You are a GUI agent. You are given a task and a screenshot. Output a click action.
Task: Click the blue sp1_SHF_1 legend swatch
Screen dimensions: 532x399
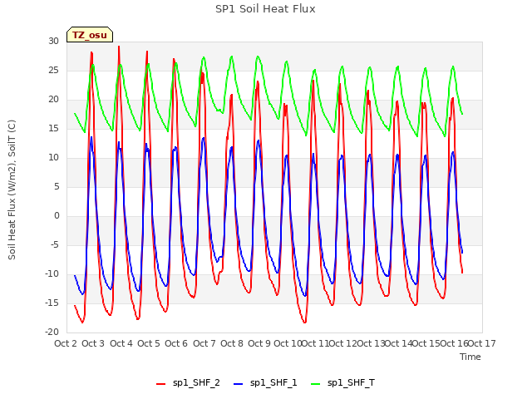239,384
